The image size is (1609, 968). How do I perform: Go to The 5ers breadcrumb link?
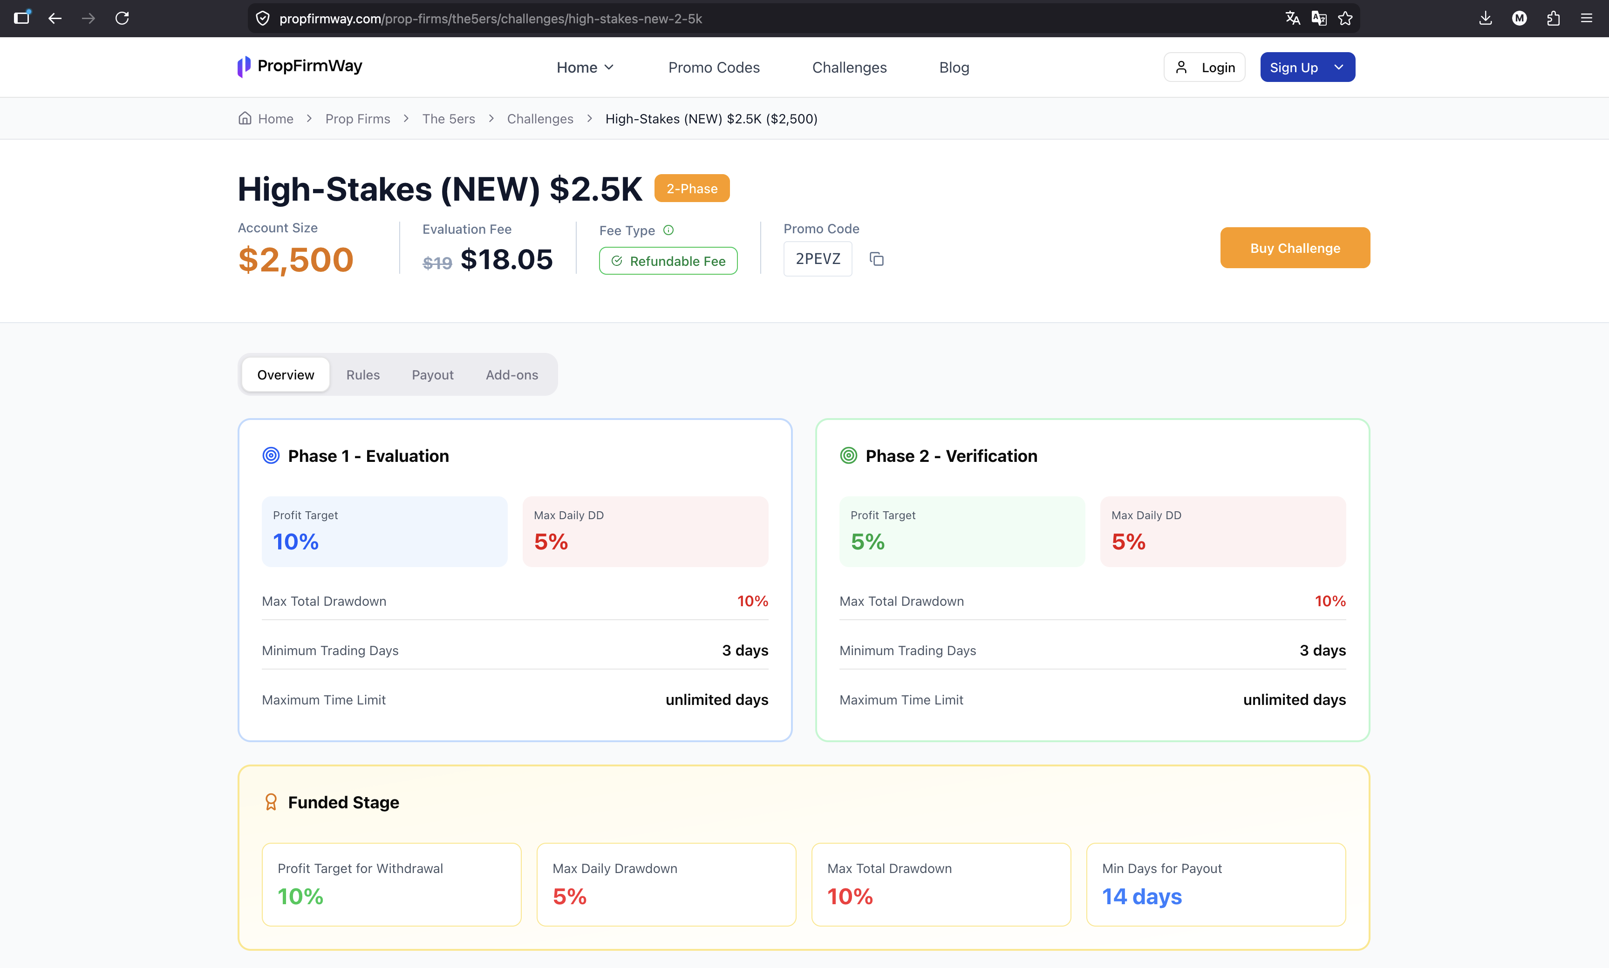pos(448,119)
